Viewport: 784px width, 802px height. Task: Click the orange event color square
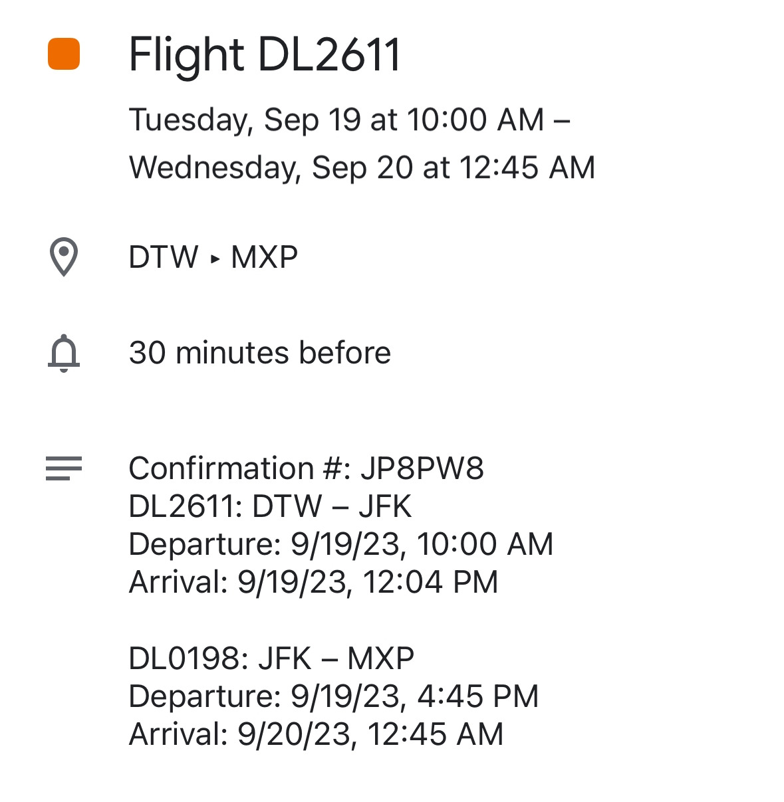pos(64,54)
